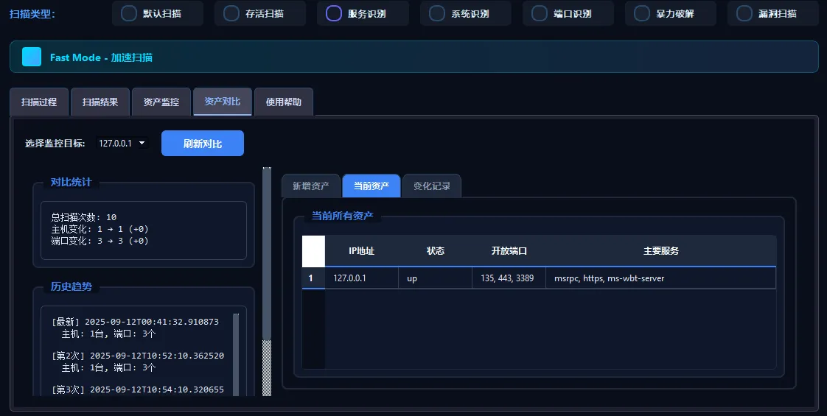
Task: Show the 新增资产 sub-tab
Action: pyautogui.click(x=311, y=186)
